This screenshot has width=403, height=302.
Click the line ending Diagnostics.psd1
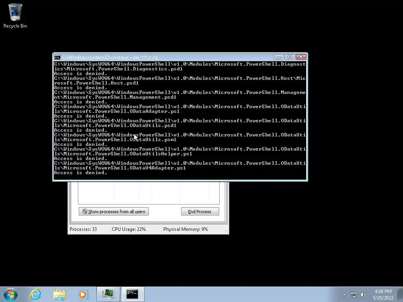coord(118,69)
